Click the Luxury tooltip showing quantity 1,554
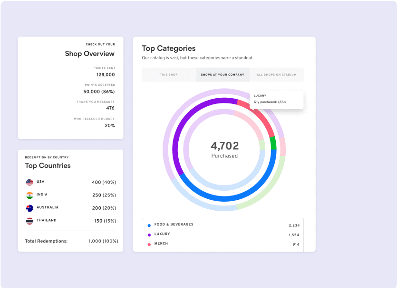The height and width of the screenshot is (288, 397). coord(276,99)
